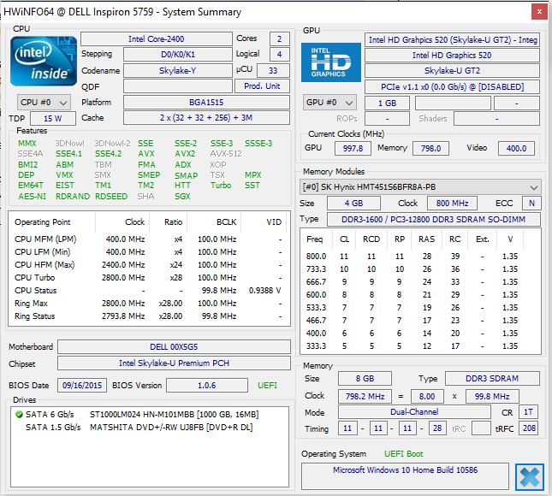Click the Timing tRAS value 28
This screenshot has width=552, height=496.
coord(437,428)
